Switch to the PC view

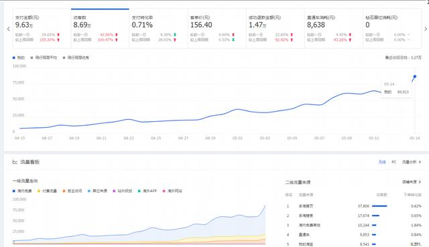pos(393,162)
